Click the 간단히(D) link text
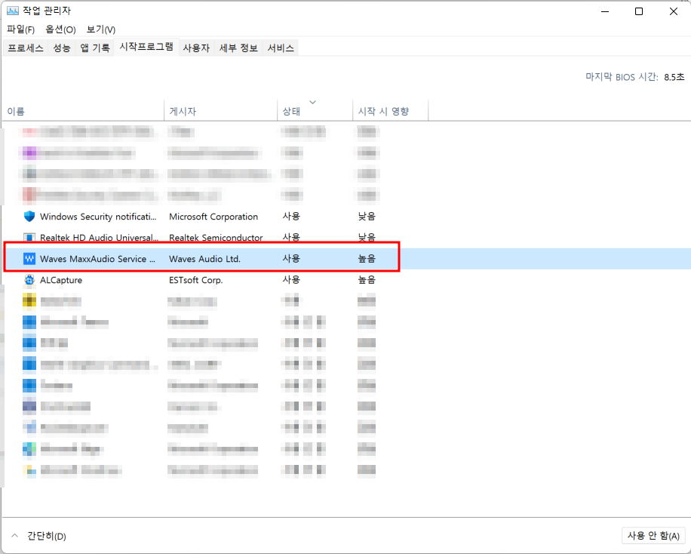 [x=47, y=536]
